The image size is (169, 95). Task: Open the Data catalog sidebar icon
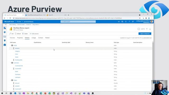click(x=5, y=28)
